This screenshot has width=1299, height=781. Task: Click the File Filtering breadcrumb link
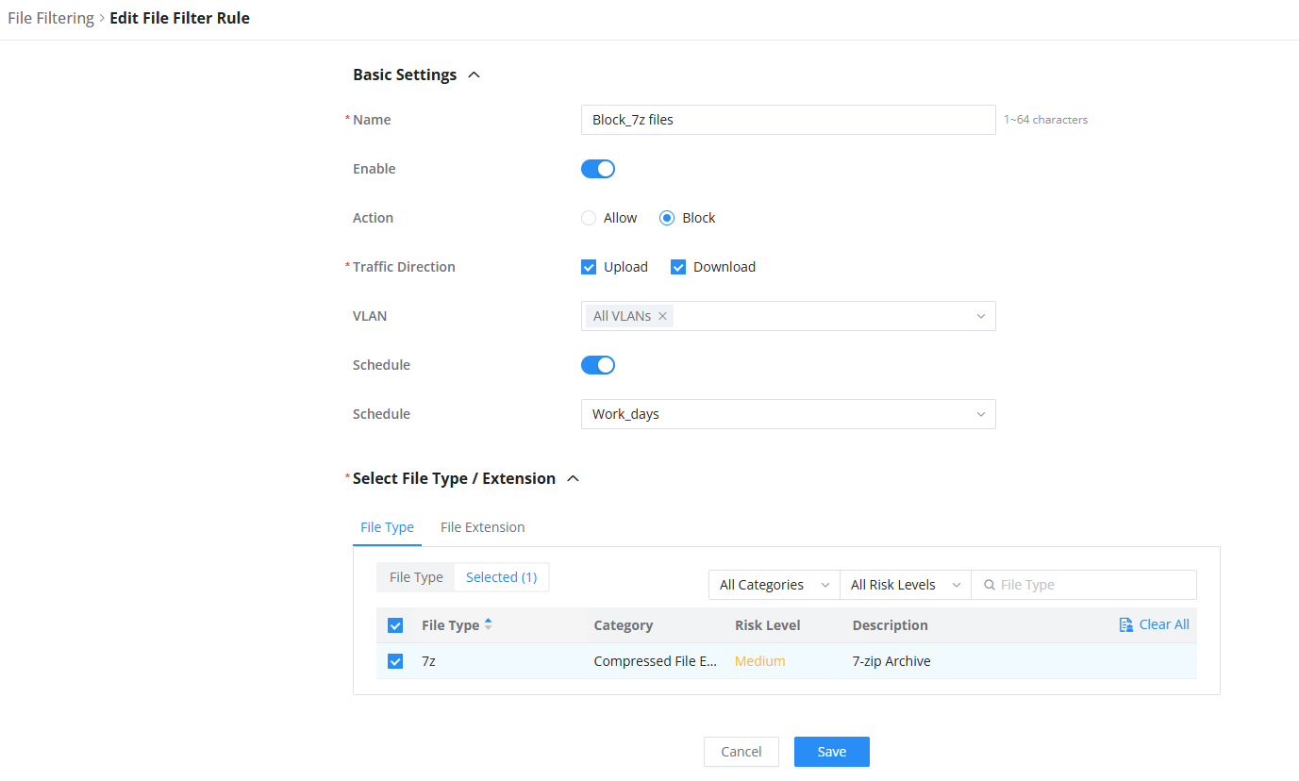pos(51,18)
